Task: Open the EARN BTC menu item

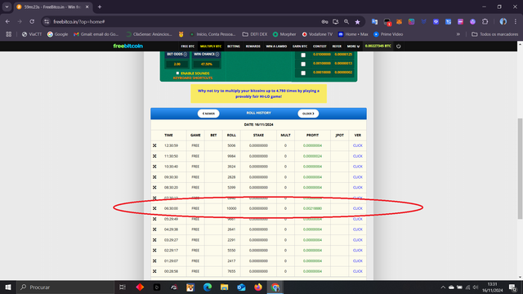Action: 300,47
